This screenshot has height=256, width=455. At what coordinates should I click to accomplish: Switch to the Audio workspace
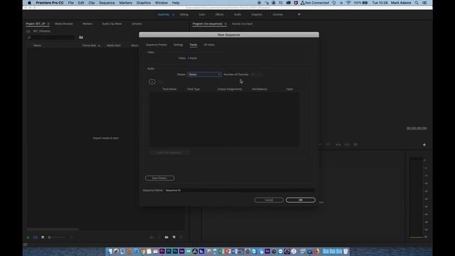tap(237, 14)
